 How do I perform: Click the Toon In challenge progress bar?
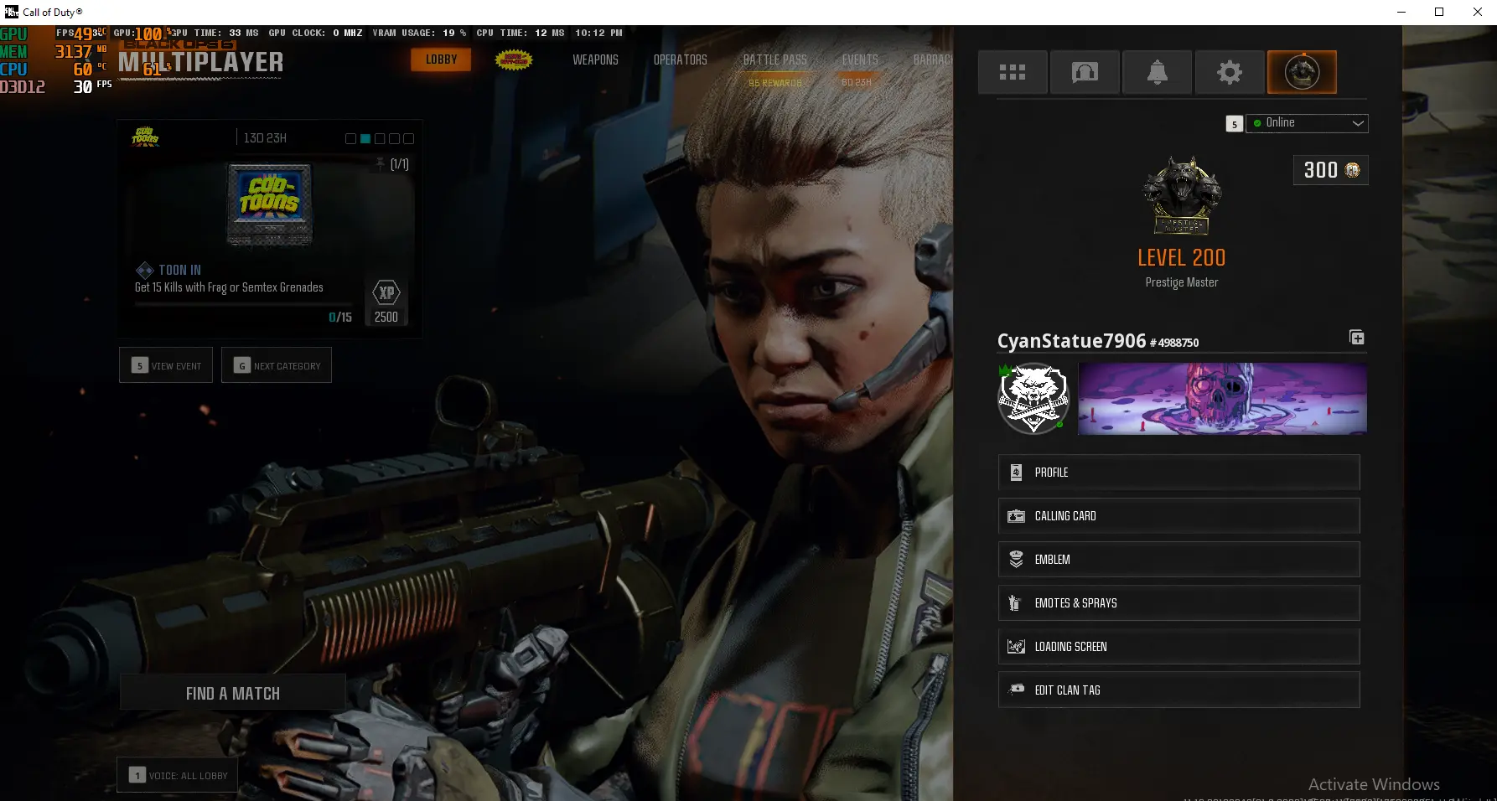(243, 304)
